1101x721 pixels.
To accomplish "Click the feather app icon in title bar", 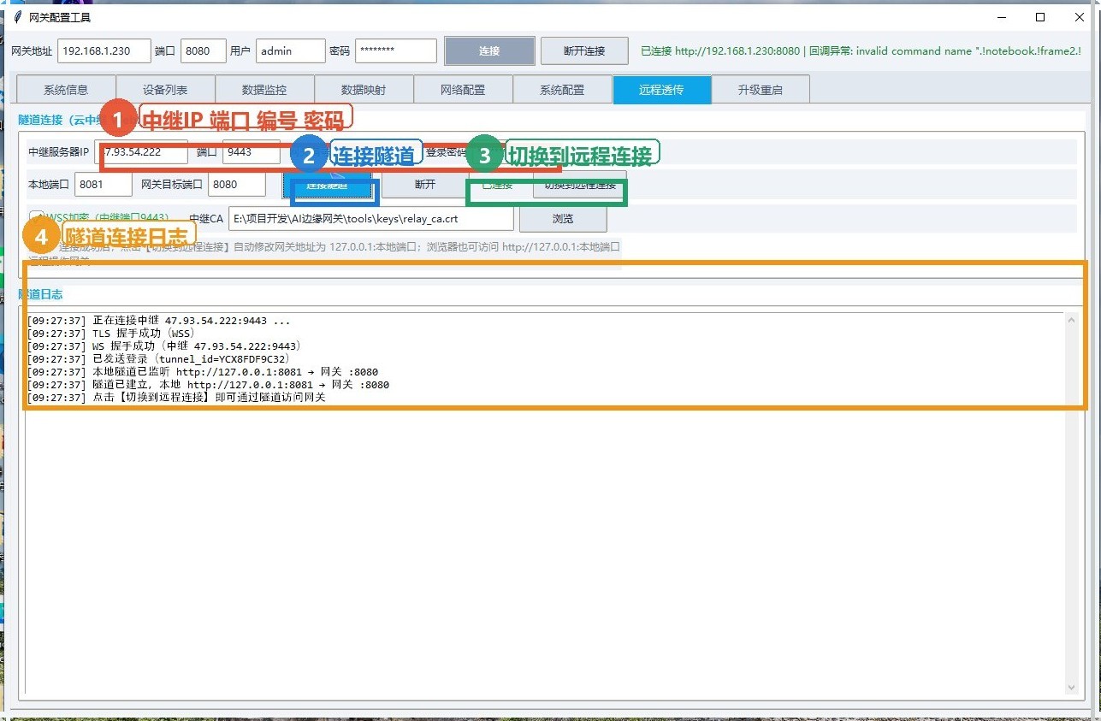I will pos(17,17).
